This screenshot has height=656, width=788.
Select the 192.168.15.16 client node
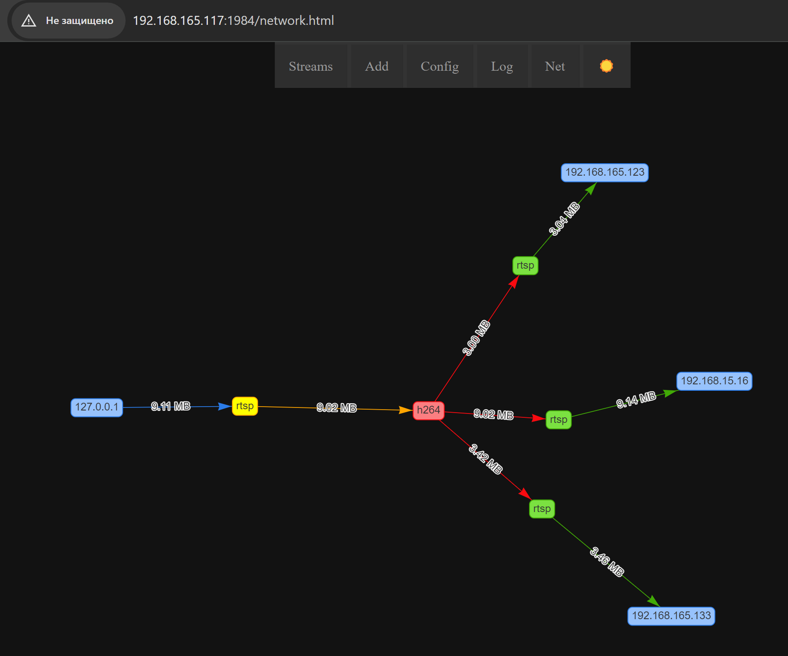click(714, 381)
